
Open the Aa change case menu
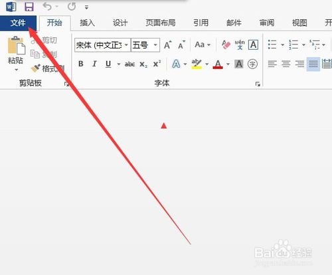point(203,45)
